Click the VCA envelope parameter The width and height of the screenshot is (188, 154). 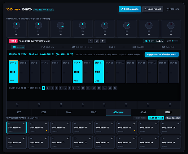coord(82,47)
